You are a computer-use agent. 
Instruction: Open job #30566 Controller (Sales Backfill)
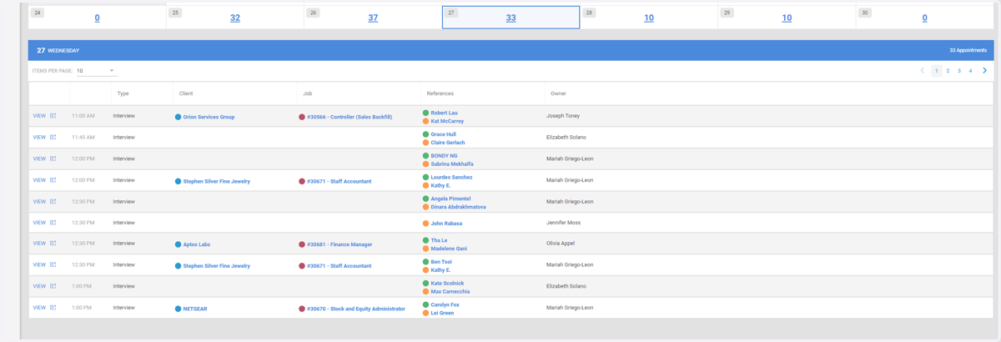(350, 117)
